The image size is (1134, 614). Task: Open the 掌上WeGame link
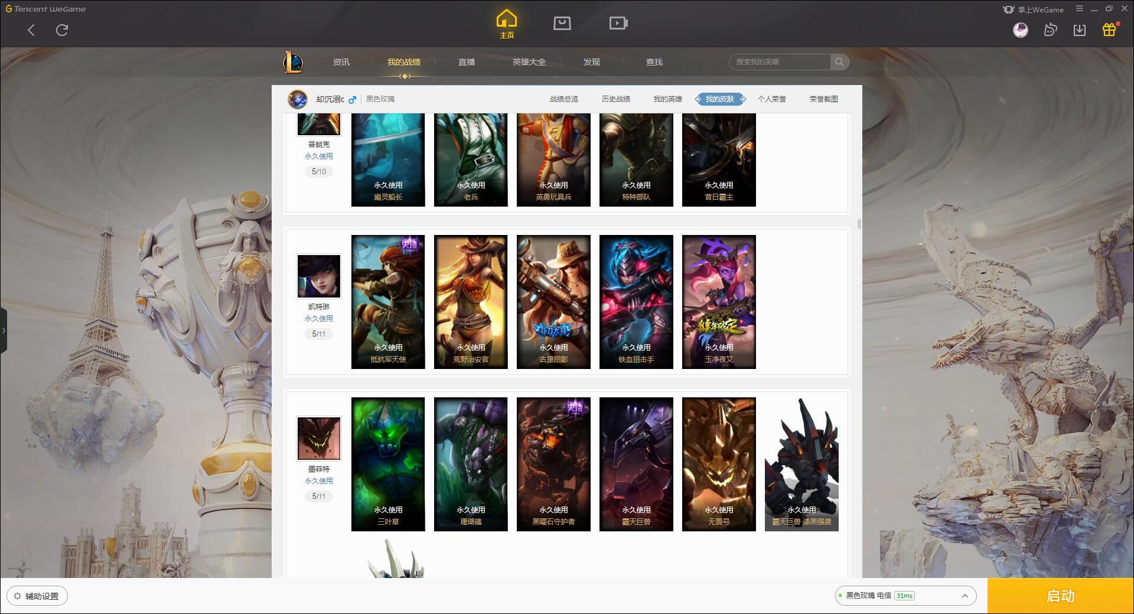point(1034,9)
